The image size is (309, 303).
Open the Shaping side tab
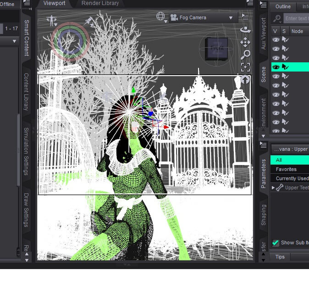(264, 215)
